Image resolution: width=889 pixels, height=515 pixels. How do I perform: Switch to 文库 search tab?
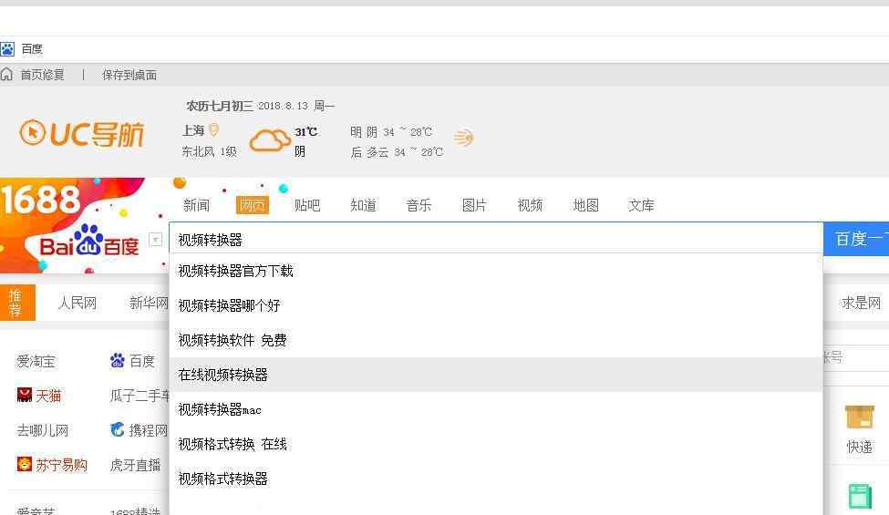point(641,205)
